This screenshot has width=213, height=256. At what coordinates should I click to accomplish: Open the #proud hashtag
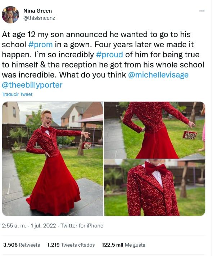(109, 55)
